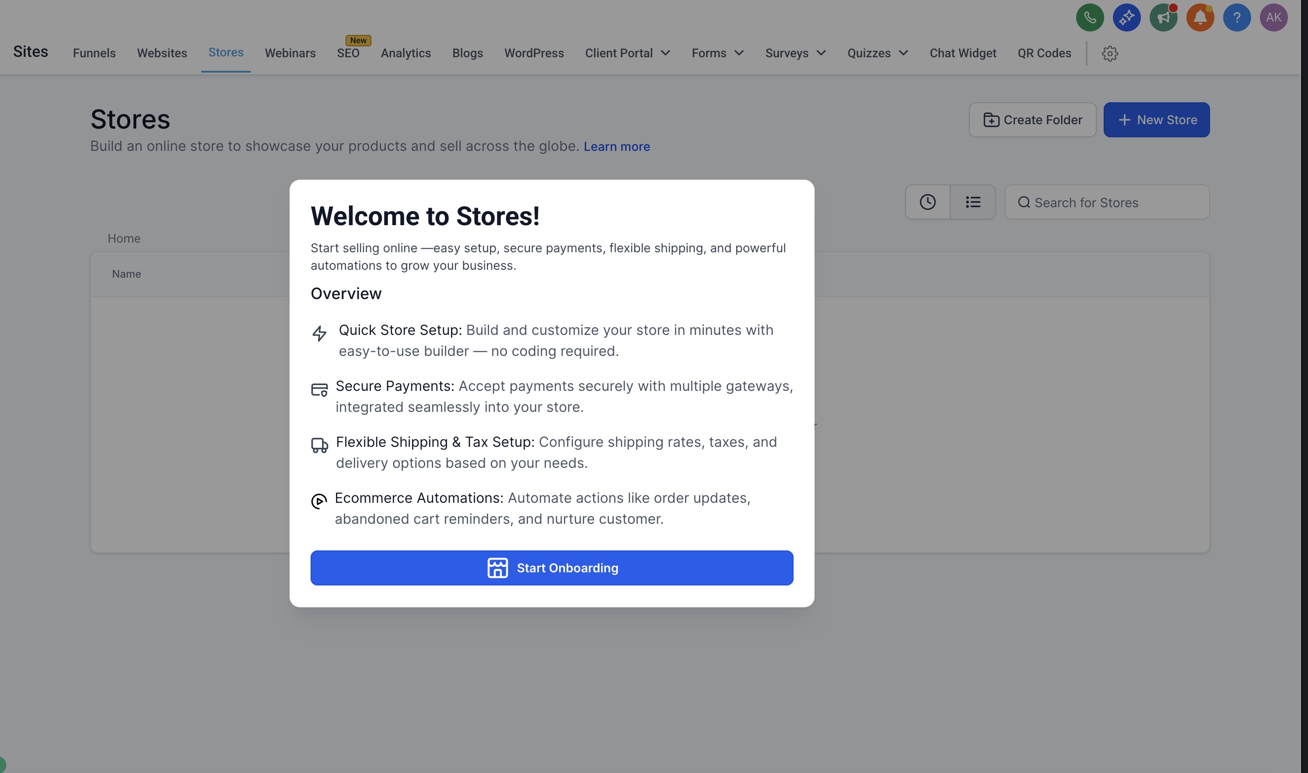Viewport: 1308px width, 773px height.
Task: Expand the Surveys dropdown menu
Action: pos(795,53)
